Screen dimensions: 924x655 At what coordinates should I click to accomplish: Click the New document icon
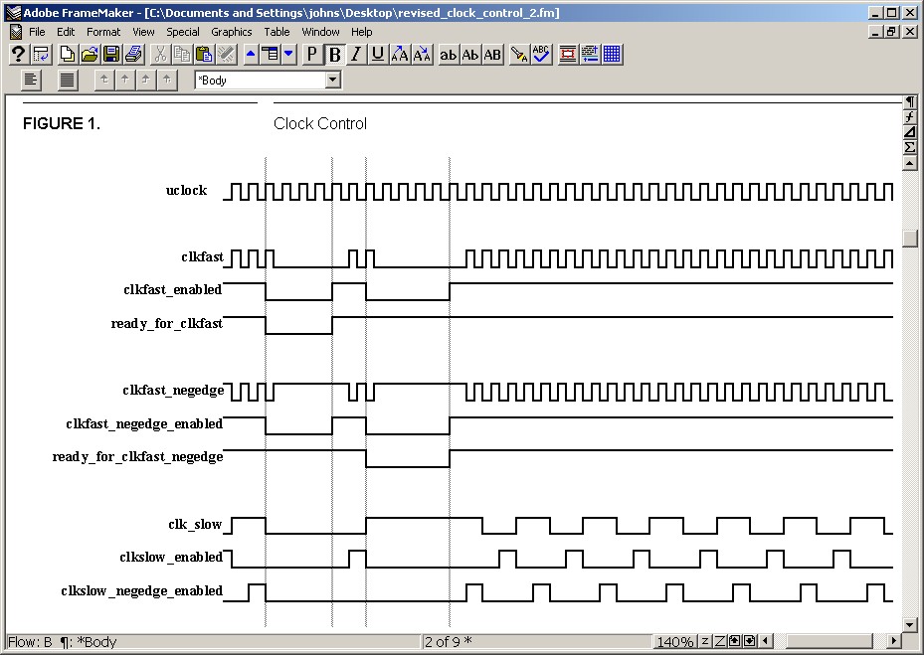(x=68, y=55)
